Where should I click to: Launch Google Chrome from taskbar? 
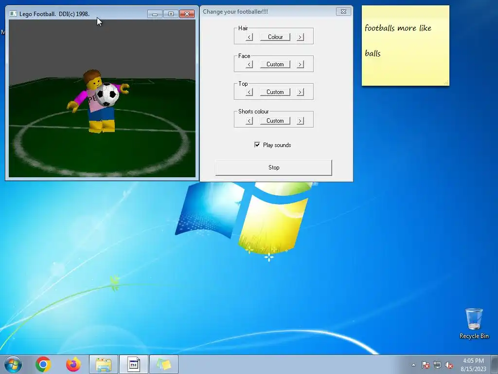pos(43,364)
